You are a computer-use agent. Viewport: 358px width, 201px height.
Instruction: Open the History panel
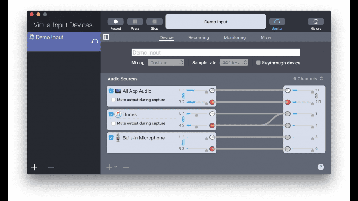click(x=316, y=22)
